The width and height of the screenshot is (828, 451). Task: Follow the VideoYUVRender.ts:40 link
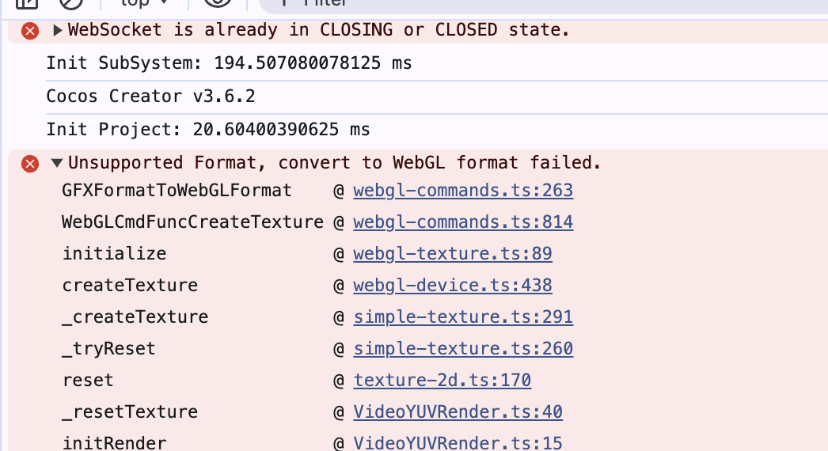tap(458, 412)
